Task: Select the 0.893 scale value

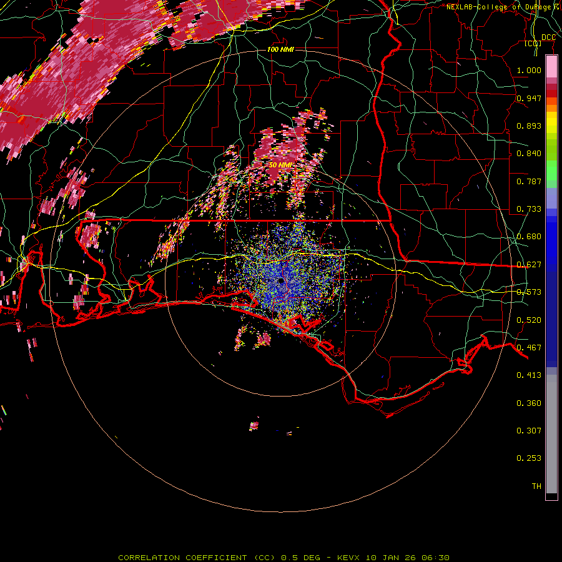Action: 529,126
